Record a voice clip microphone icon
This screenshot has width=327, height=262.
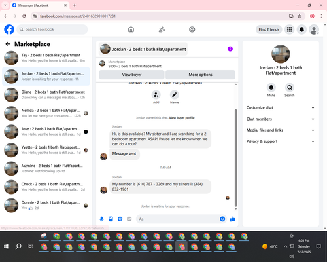(x=101, y=219)
